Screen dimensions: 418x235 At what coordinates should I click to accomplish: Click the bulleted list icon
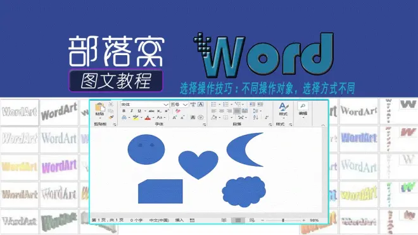[214, 105]
